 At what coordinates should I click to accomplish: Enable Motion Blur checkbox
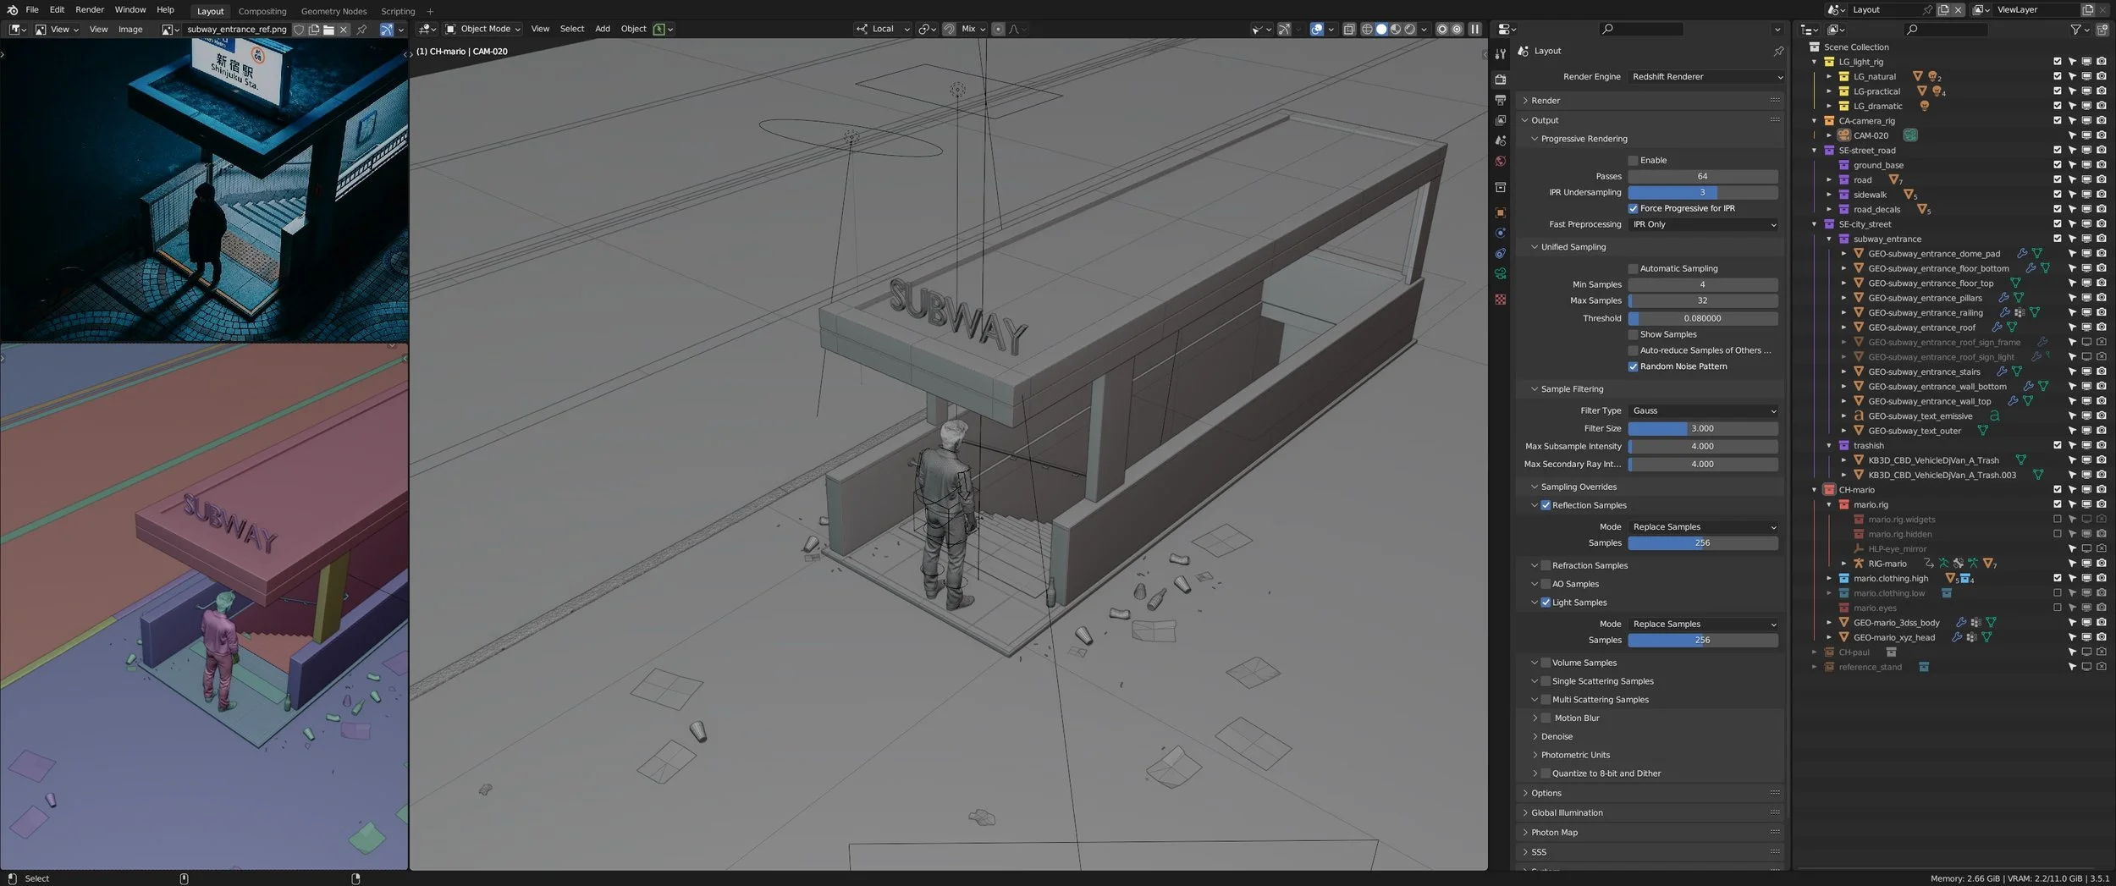[1546, 718]
